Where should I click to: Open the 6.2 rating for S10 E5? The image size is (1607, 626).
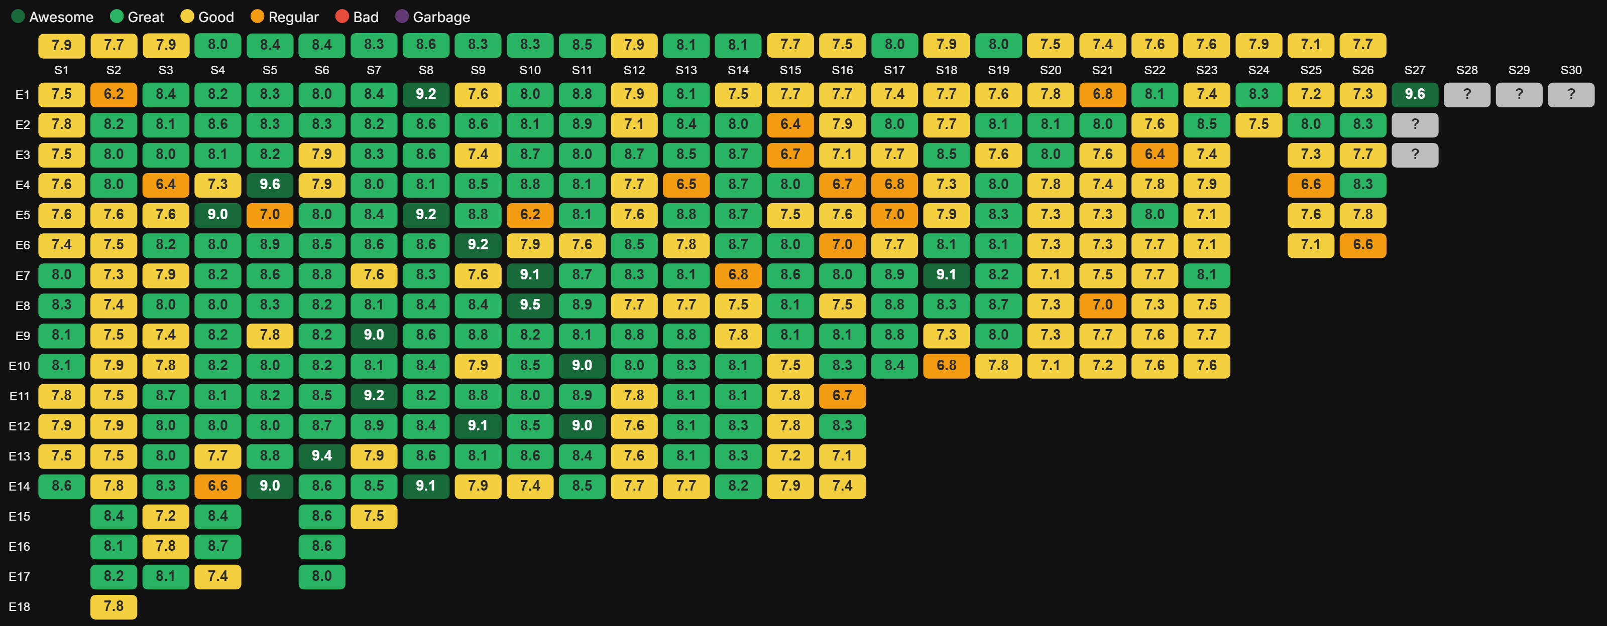(x=530, y=215)
